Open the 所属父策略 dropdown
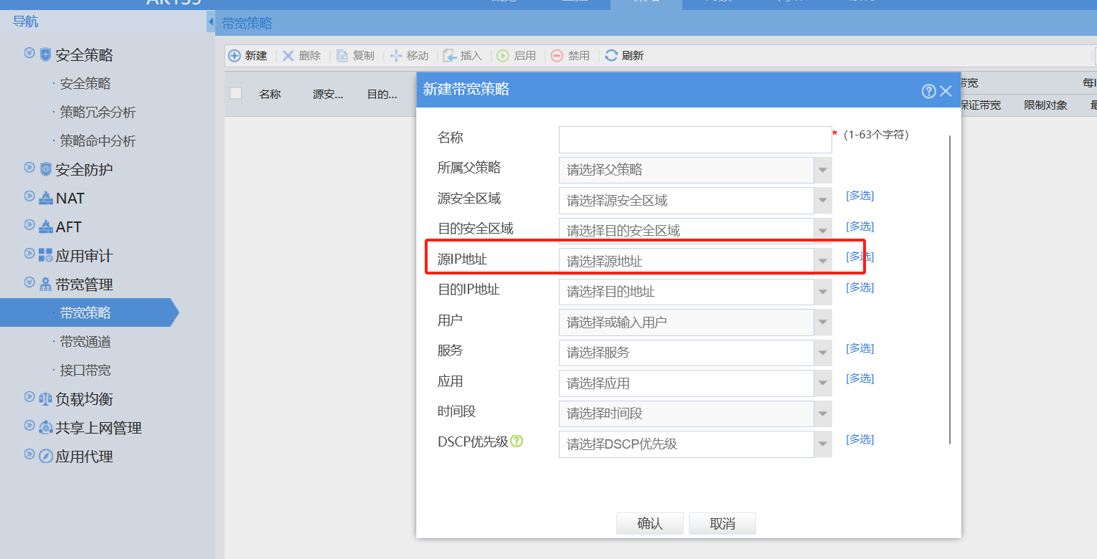The width and height of the screenshot is (1097, 559). [x=823, y=171]
